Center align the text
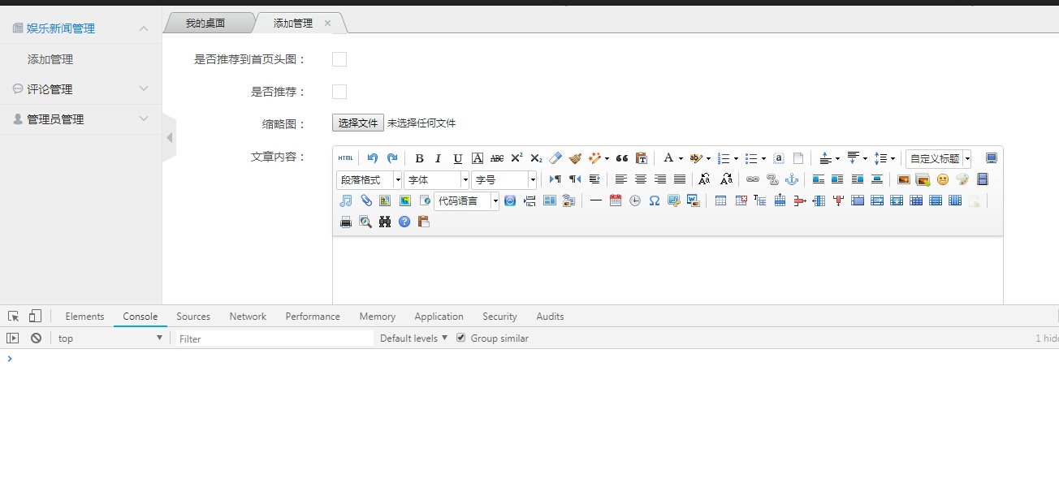This screenshot has width=1059, height=500. 641,179
